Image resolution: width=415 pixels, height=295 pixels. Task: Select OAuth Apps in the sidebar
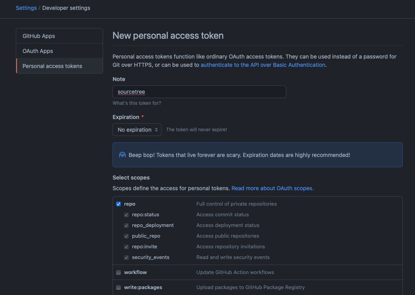(59, 51)
